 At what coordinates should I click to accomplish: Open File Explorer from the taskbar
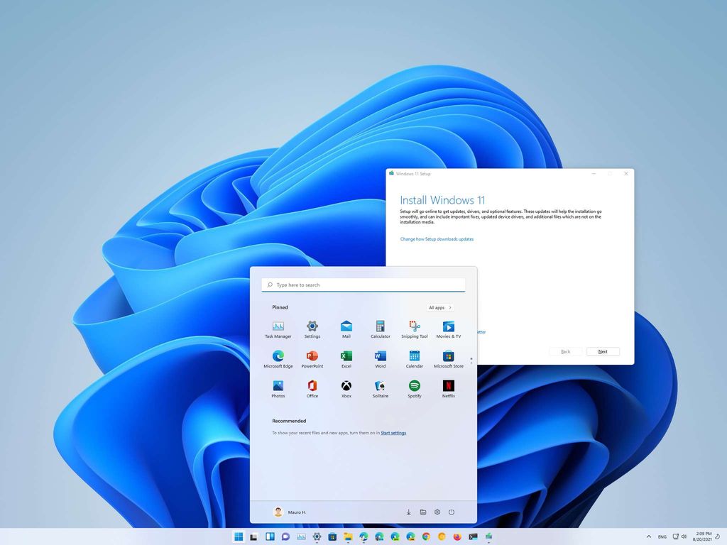coord(349,537)
